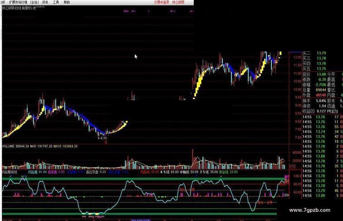This screenshot has height=221, width=343.
Task: Click the red 珠江钢琴 label in title bar
Action: (178, 2)
